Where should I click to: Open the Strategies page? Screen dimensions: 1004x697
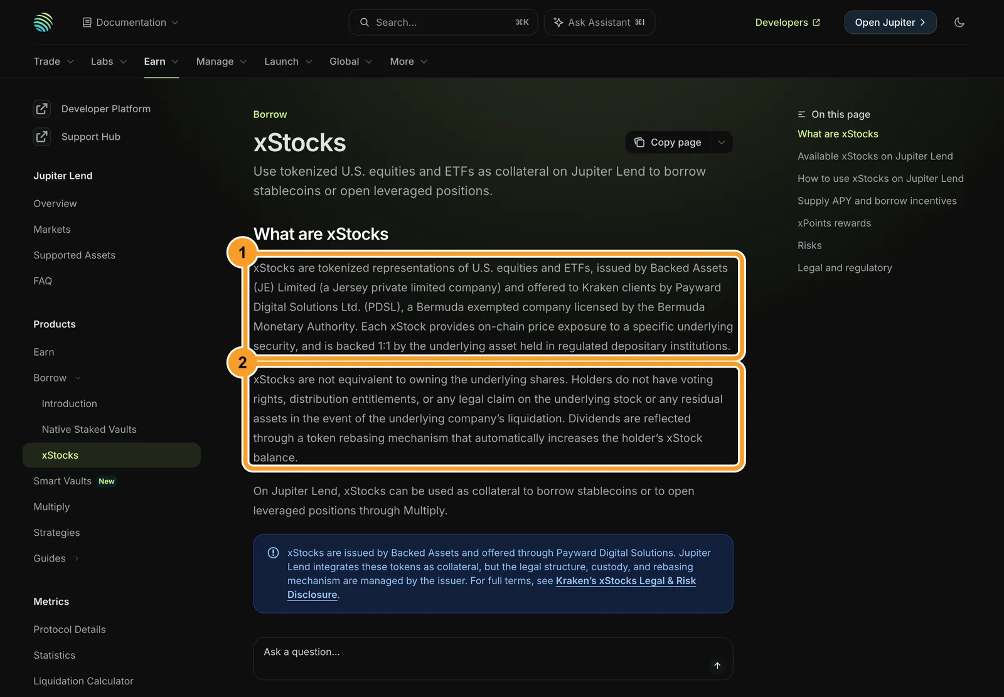point(56,533)
